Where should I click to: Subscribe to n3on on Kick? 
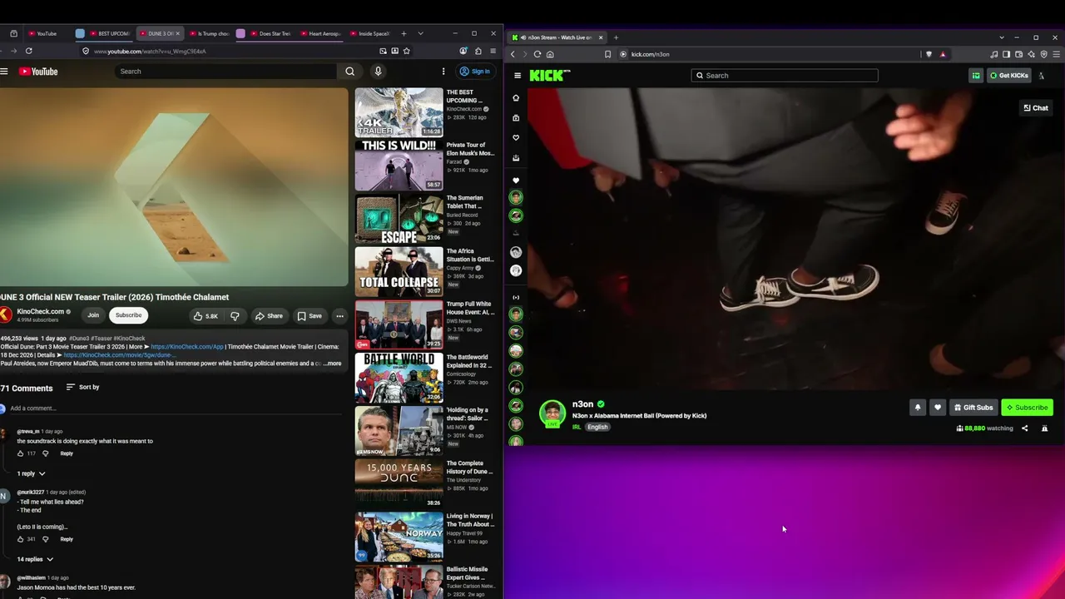[1027, 408]
